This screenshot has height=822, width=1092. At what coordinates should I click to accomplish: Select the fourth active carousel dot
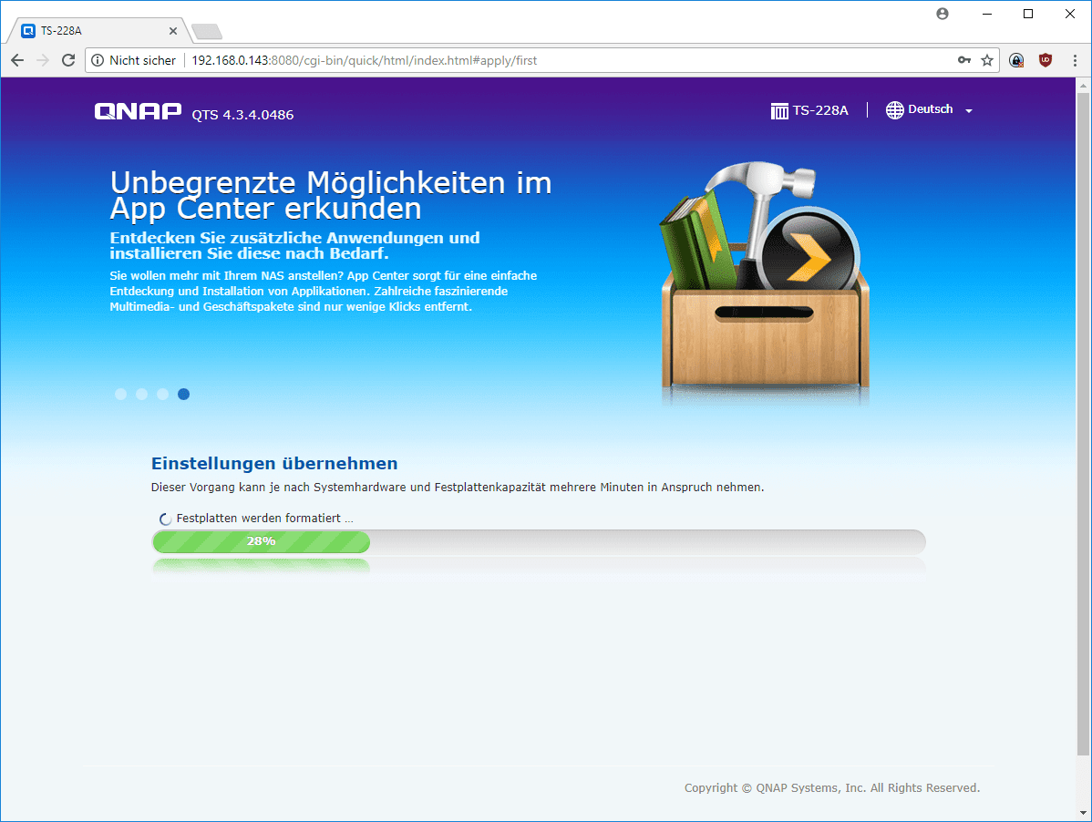pyautogui.click(x=183, y=394)
